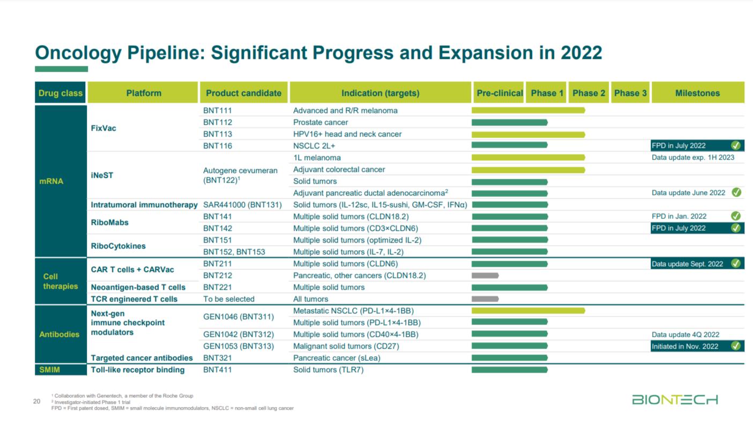Click GEN1053 (BNT313) candidate
753x422 pixels.
tap(238, 346)
